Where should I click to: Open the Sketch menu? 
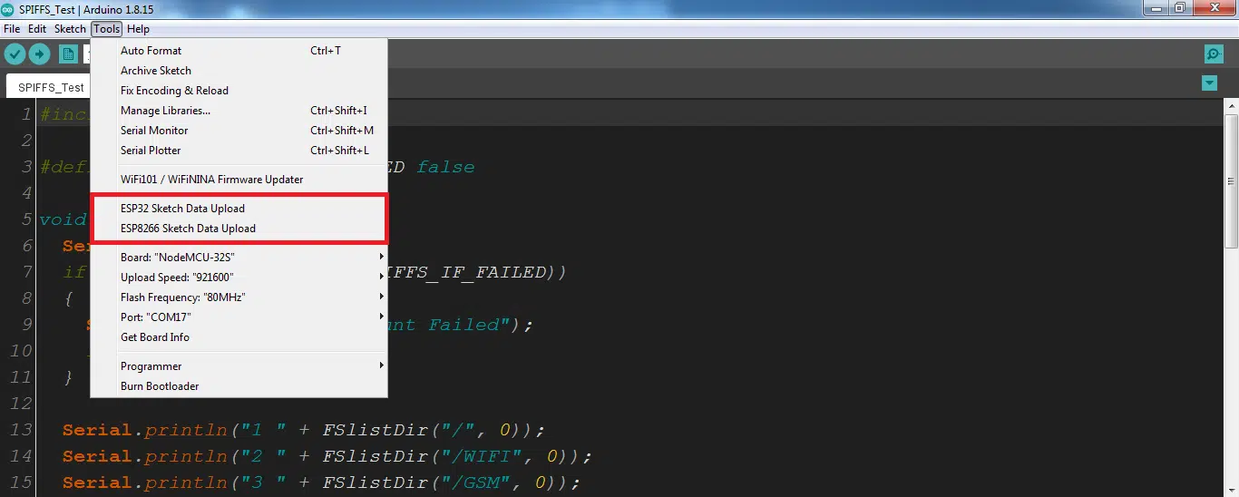coord(71,29)
